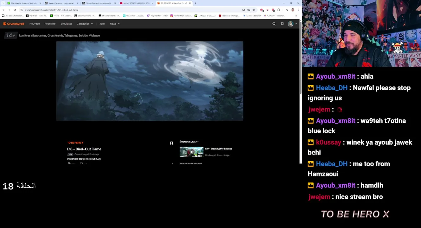Open Chrome three-dot menu

point(298,10)
